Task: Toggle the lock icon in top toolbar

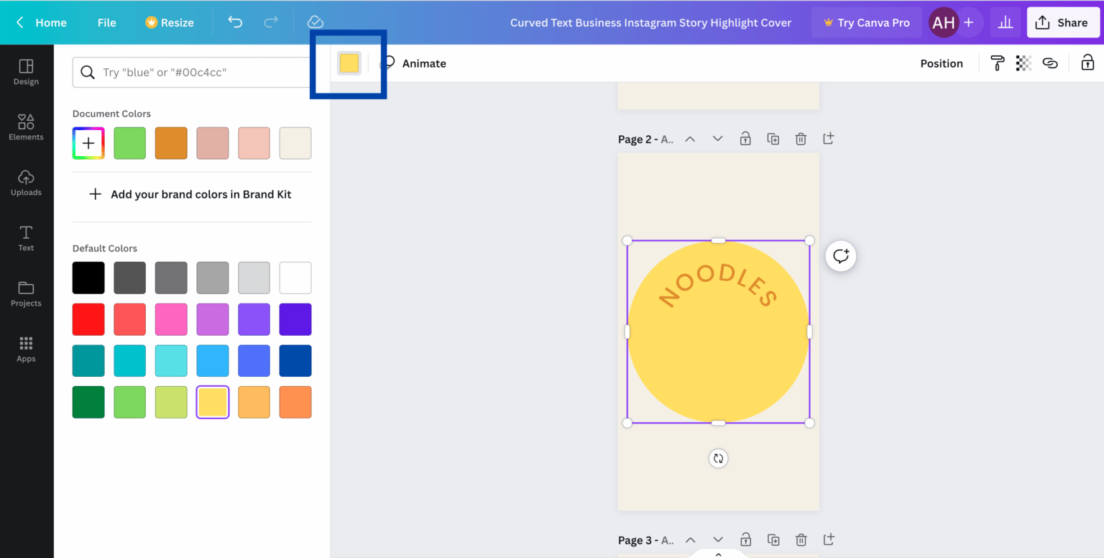Action: coord(1087,63)
